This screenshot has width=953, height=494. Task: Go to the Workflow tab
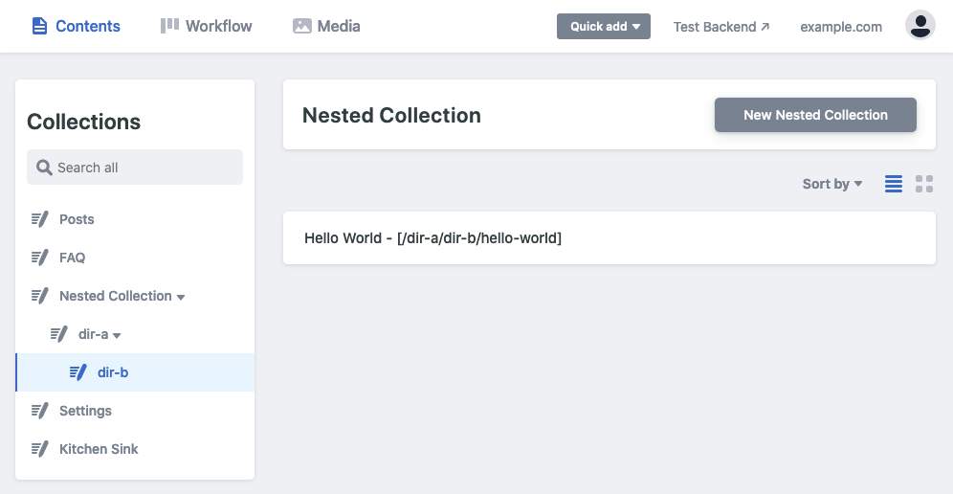click(207, 26)
